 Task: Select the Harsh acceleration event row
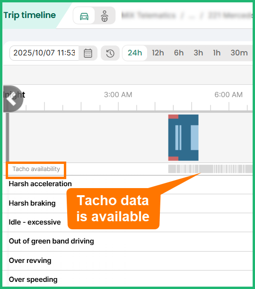127,184
